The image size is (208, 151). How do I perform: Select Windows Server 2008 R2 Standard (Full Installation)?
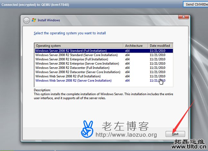point(104,51)
